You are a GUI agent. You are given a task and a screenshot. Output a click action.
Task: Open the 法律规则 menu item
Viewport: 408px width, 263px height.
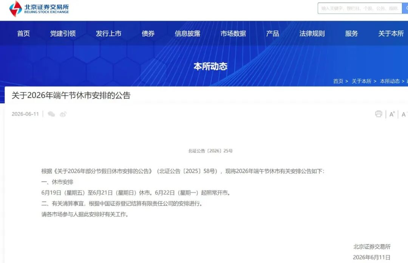point(312,34)
